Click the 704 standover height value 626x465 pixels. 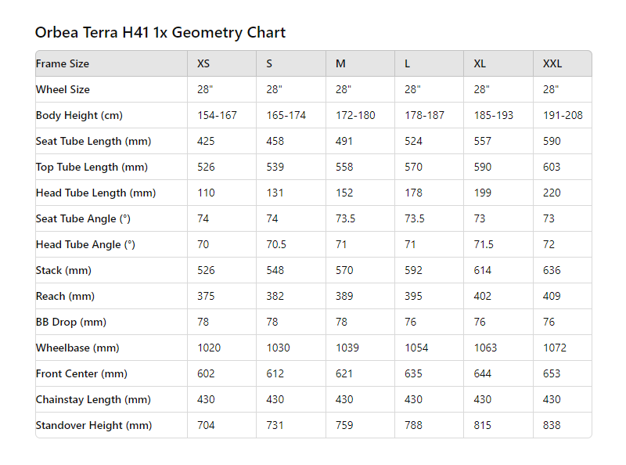click(206, 425)
